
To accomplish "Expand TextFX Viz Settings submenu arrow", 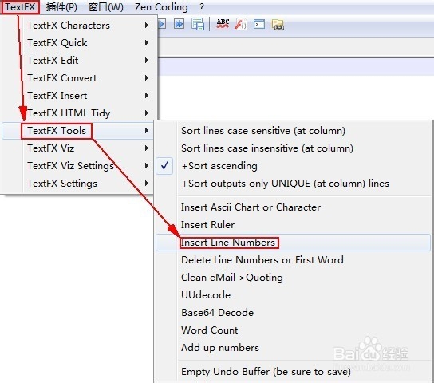I will (147, 165).
